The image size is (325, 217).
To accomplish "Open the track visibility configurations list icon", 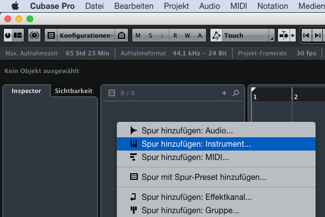I will tap(51, 35).
